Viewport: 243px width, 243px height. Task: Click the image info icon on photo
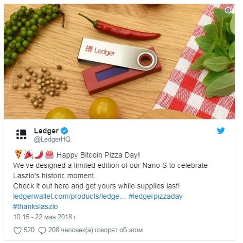pyautogui.click(x=228, y=11)
